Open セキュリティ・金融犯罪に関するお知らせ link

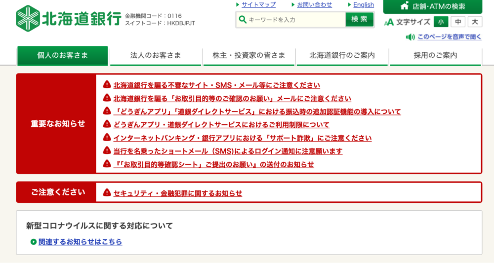[178, 193]
